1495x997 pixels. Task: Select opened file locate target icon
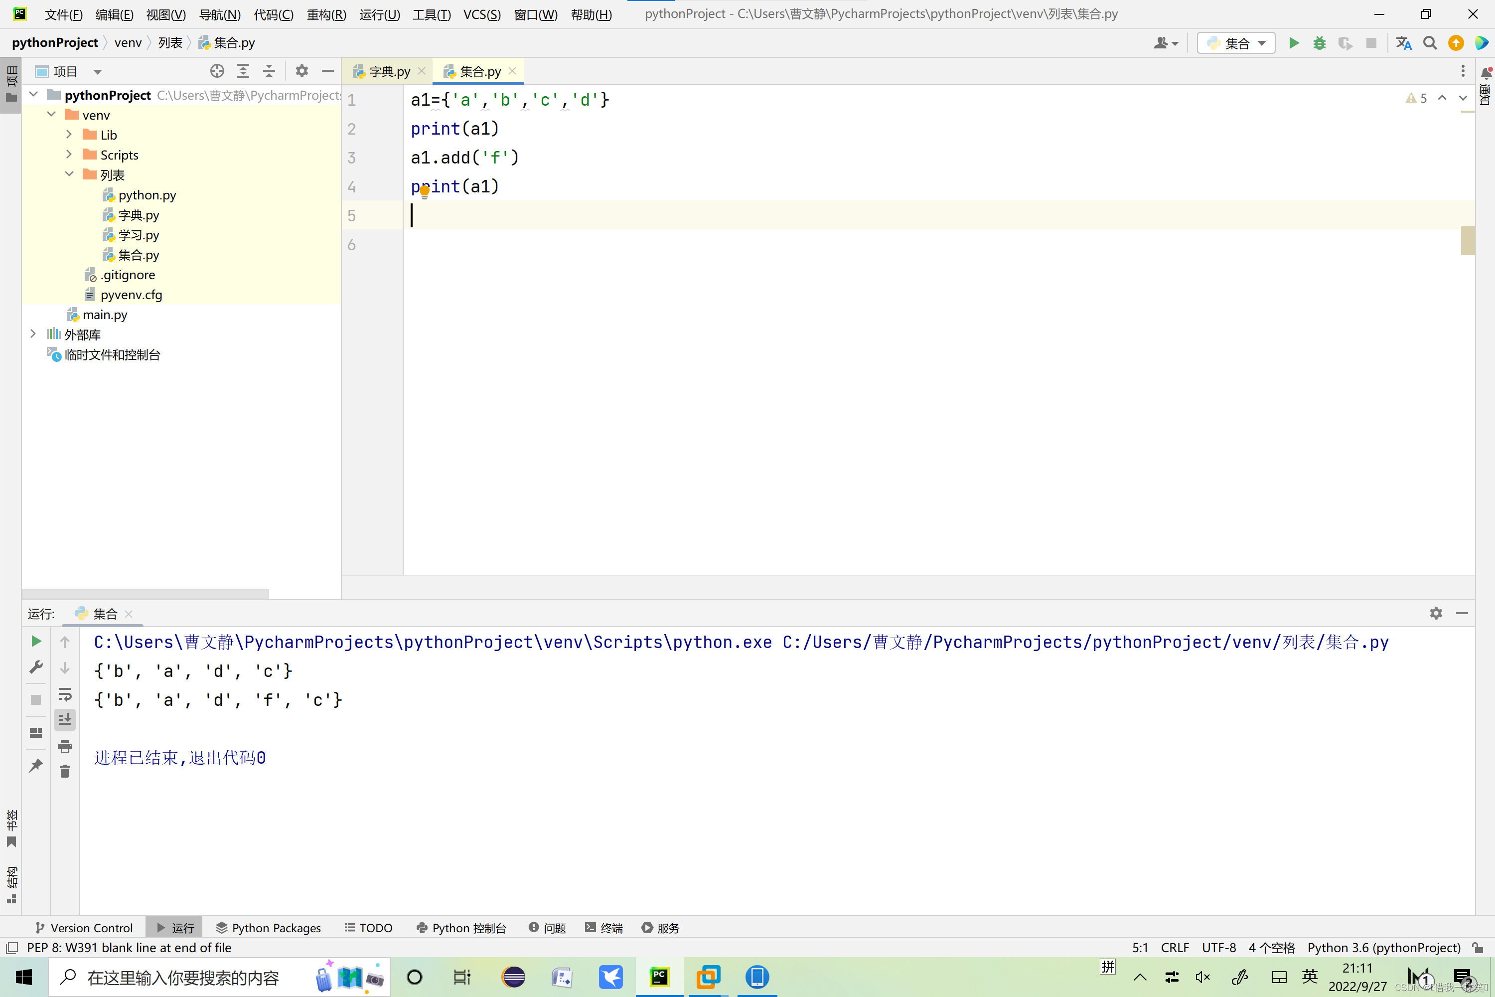click(x=217, y=71)
